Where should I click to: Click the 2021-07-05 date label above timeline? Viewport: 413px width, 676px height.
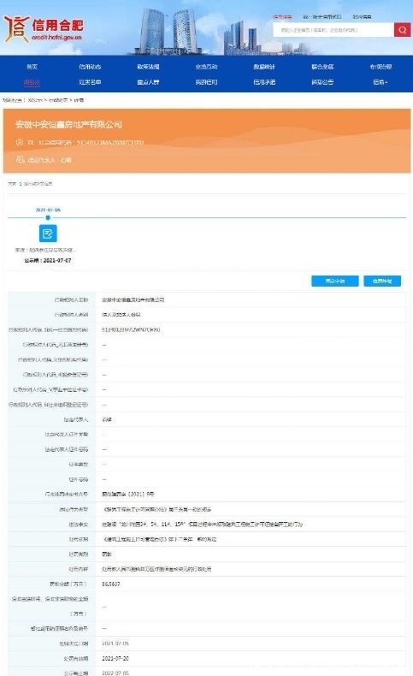tap(48, 210)
